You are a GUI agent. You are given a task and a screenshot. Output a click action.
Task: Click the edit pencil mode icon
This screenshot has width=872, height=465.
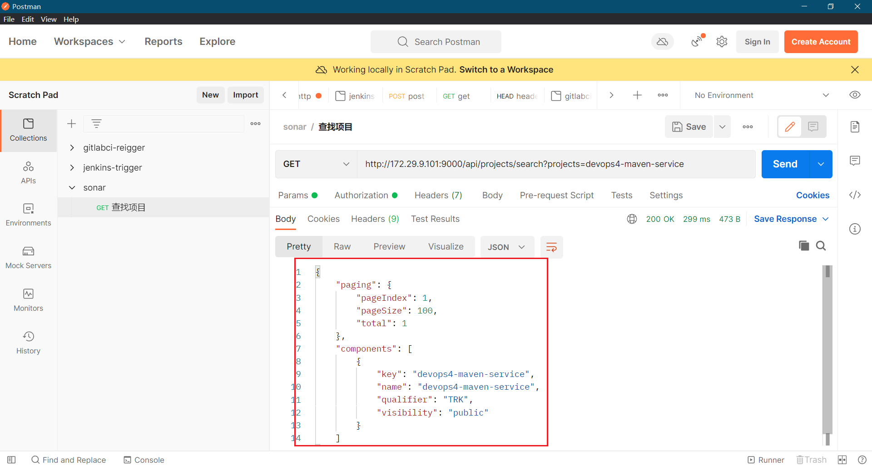pyautogui.click(x=790, y=127)
